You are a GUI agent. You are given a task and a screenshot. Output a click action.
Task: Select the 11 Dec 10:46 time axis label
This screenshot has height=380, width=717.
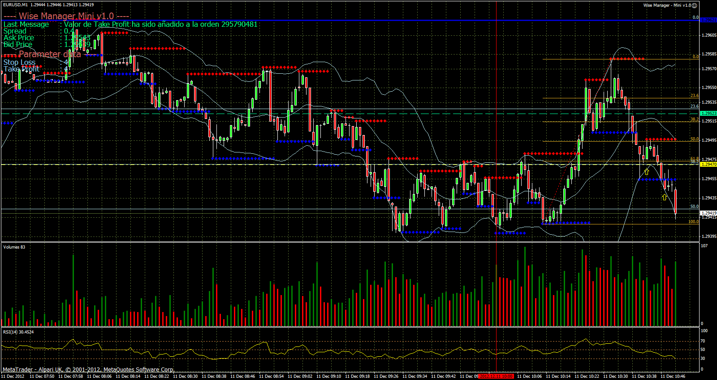click(673, 376)
